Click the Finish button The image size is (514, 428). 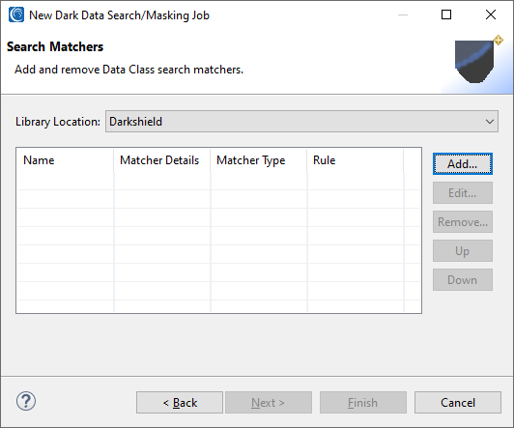pyautogui.click(x=363, y=403)
